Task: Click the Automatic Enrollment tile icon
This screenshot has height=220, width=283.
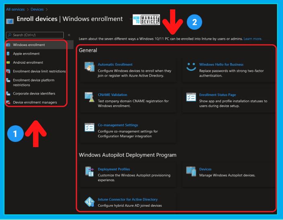Action: pyautogui.click(x=90, y=67)
